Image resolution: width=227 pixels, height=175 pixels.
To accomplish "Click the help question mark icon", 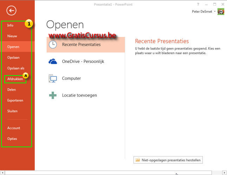I will 198,4.
